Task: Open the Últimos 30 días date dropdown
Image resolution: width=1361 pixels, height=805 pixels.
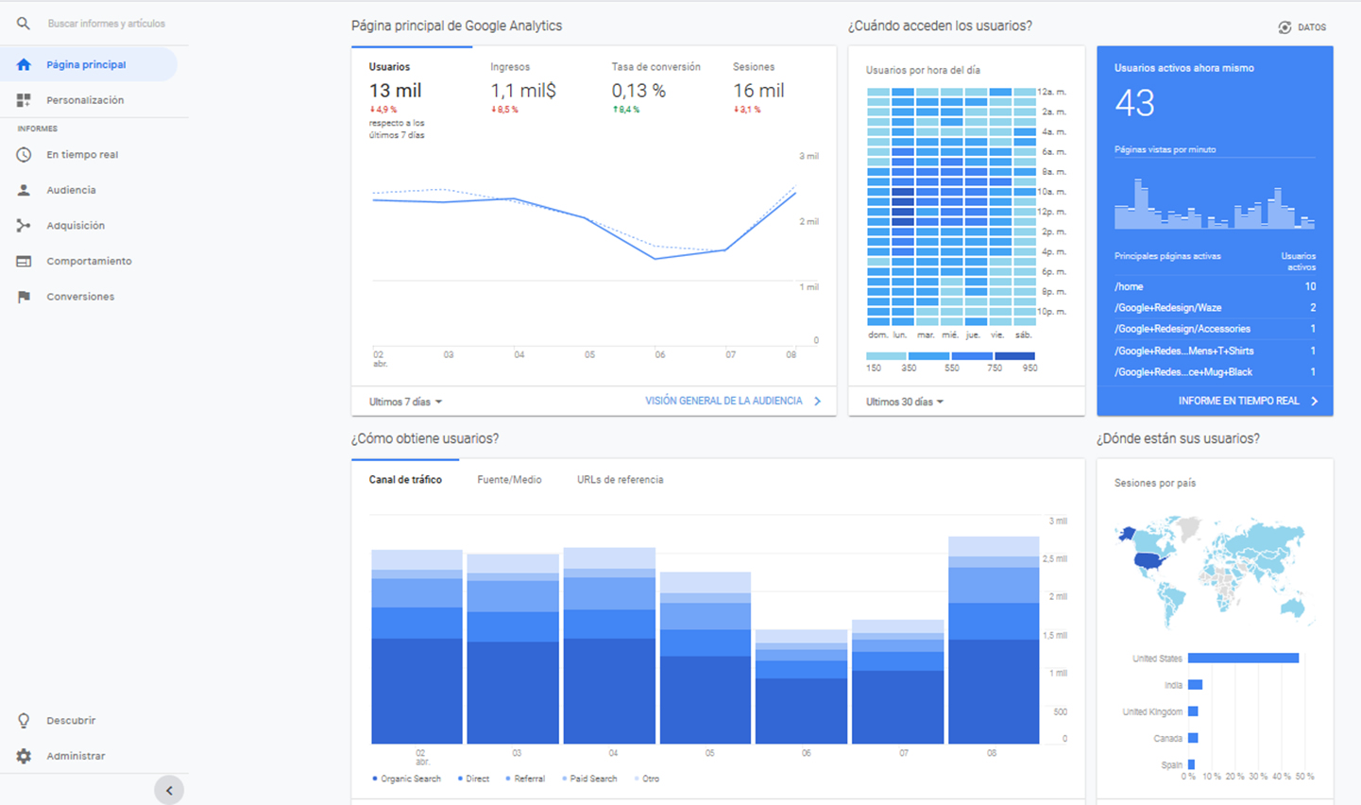Action: pos(905,402)
